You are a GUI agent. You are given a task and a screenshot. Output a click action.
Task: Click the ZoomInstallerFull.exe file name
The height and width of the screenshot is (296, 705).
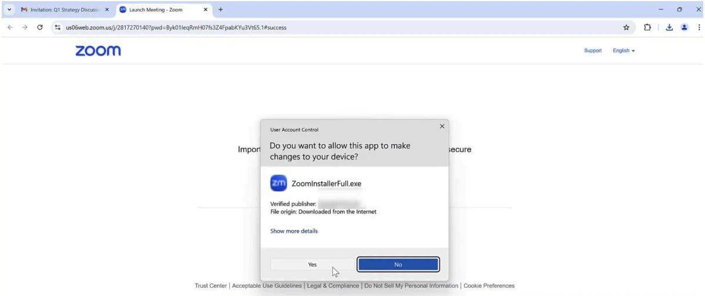click(327, 183)
